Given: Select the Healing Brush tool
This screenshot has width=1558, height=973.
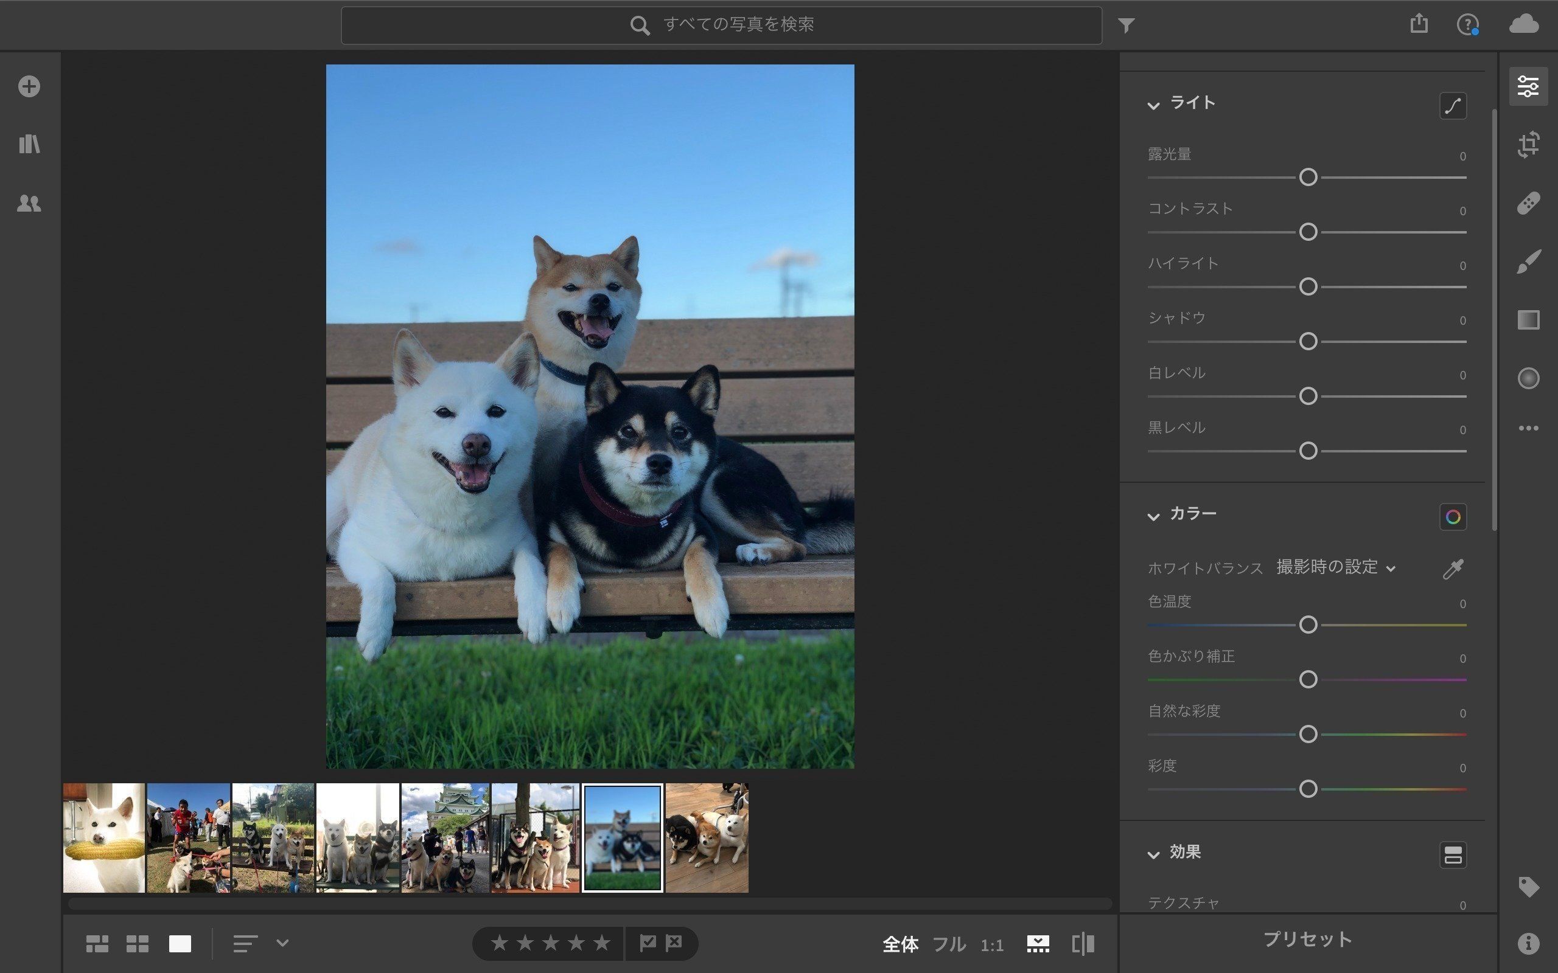Looking at the screenshot, I should 1528,203.
